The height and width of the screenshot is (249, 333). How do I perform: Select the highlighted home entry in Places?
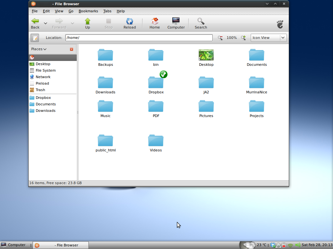pos(53,57)
